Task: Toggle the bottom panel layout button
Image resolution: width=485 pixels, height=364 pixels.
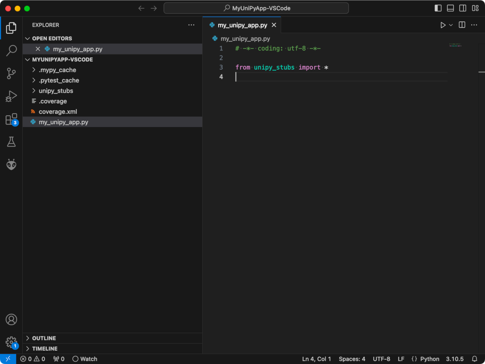Action: [x=450, y=8]
